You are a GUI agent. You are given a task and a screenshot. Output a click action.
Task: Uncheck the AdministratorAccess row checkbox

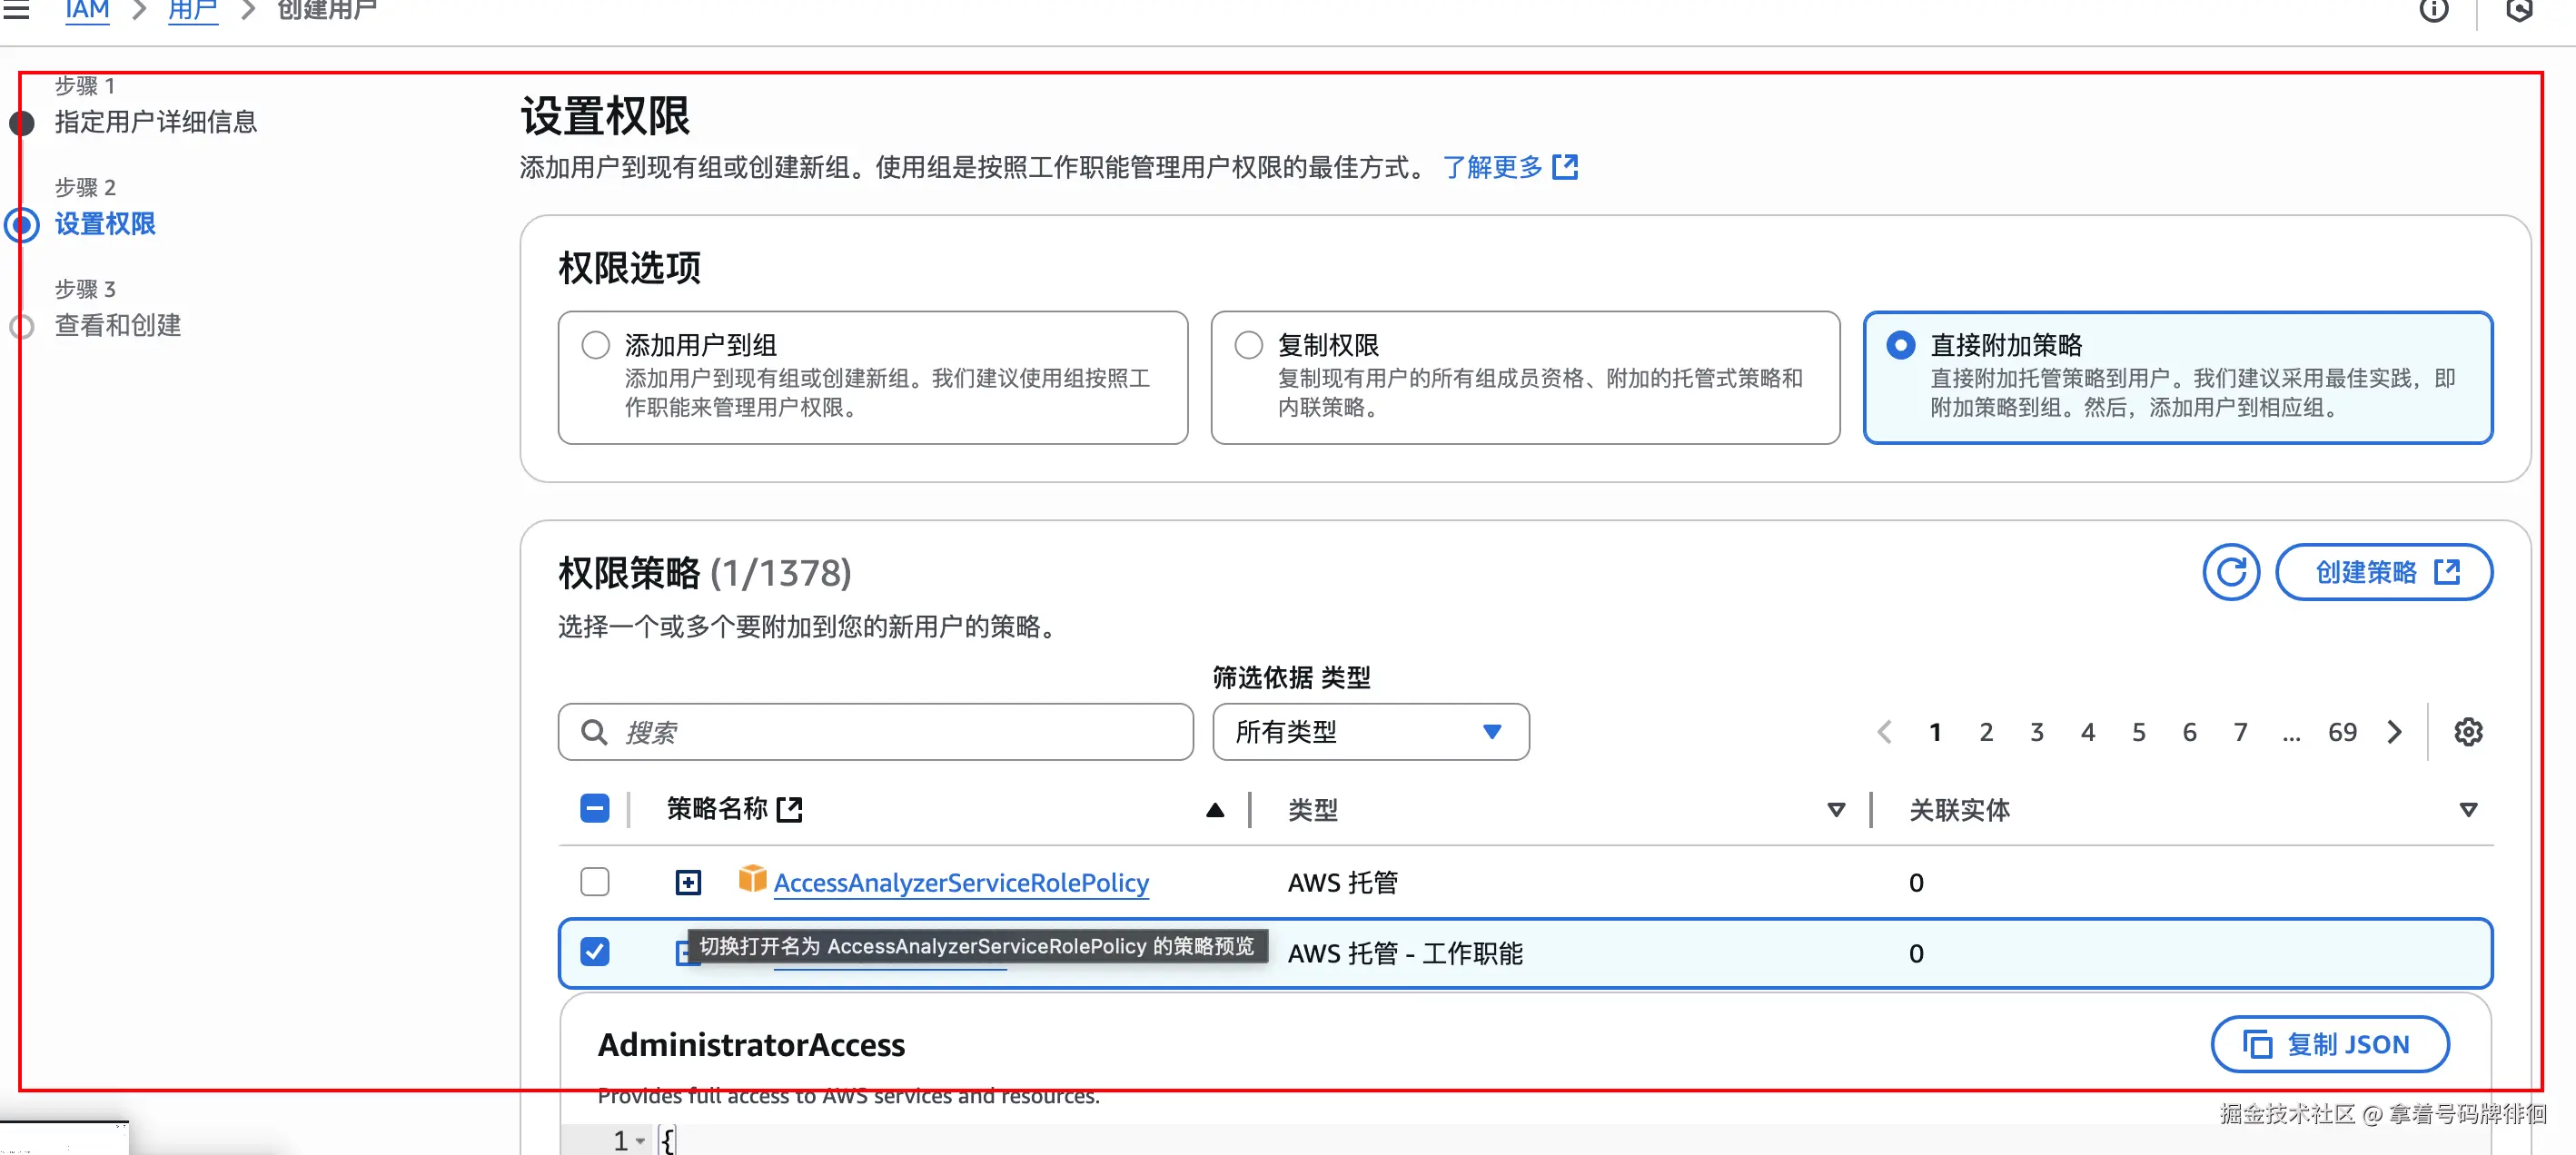point(595,952)
